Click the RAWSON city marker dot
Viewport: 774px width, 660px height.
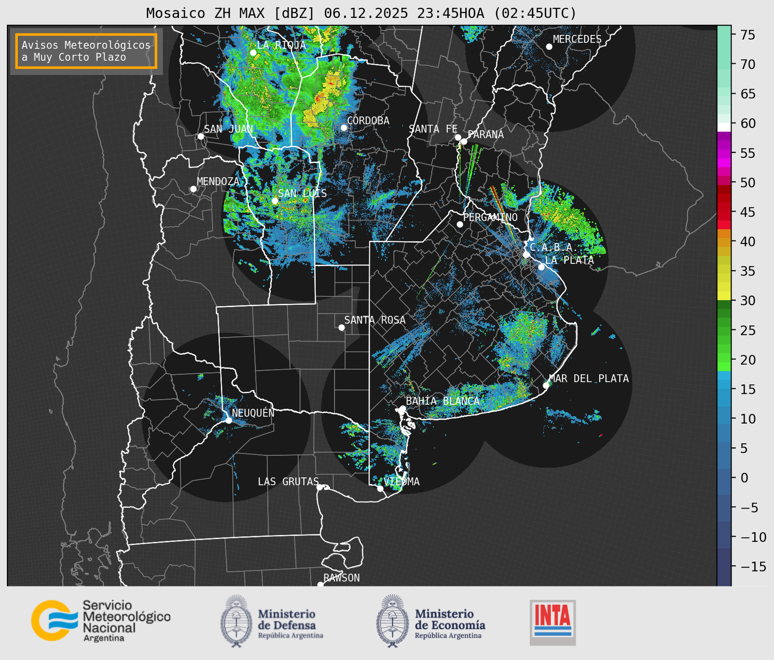pos(320,584)
